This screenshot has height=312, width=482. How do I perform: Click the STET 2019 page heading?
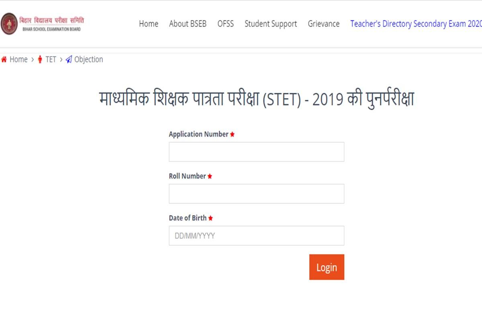tap(256, 100)
